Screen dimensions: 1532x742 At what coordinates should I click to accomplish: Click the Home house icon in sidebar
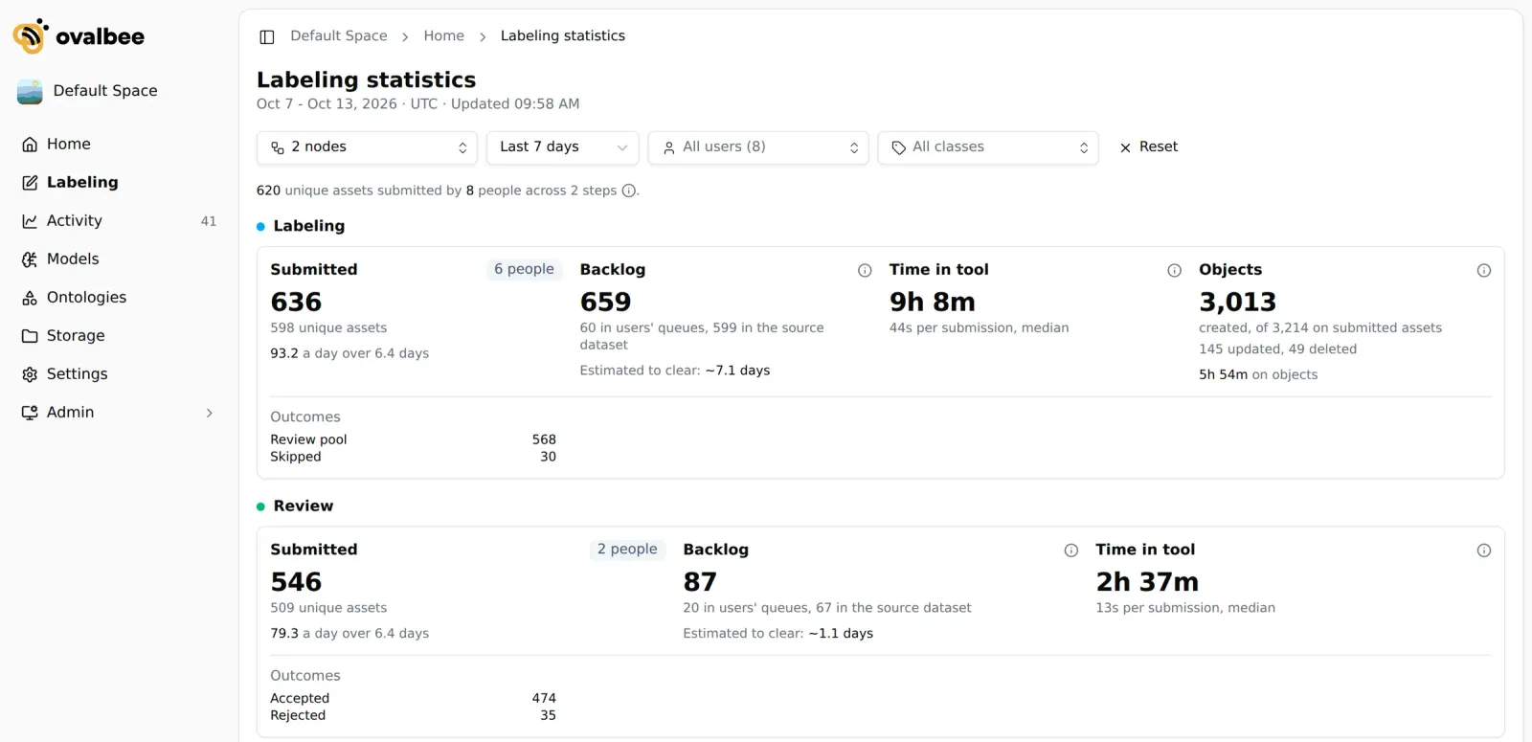tap(30, 145)
